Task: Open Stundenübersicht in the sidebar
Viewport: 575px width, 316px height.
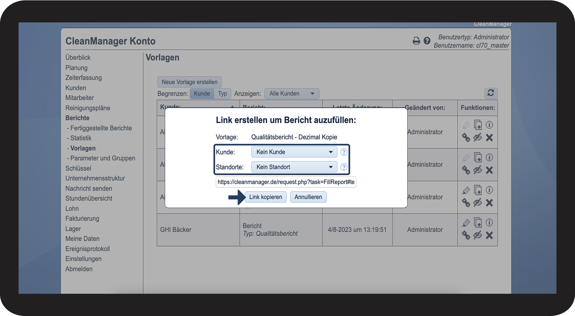Action: [x=89, y=199]
